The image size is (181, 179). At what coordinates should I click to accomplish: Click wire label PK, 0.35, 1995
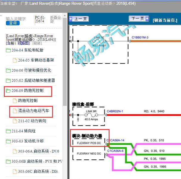pyautogui.click(x=155, y=159)
